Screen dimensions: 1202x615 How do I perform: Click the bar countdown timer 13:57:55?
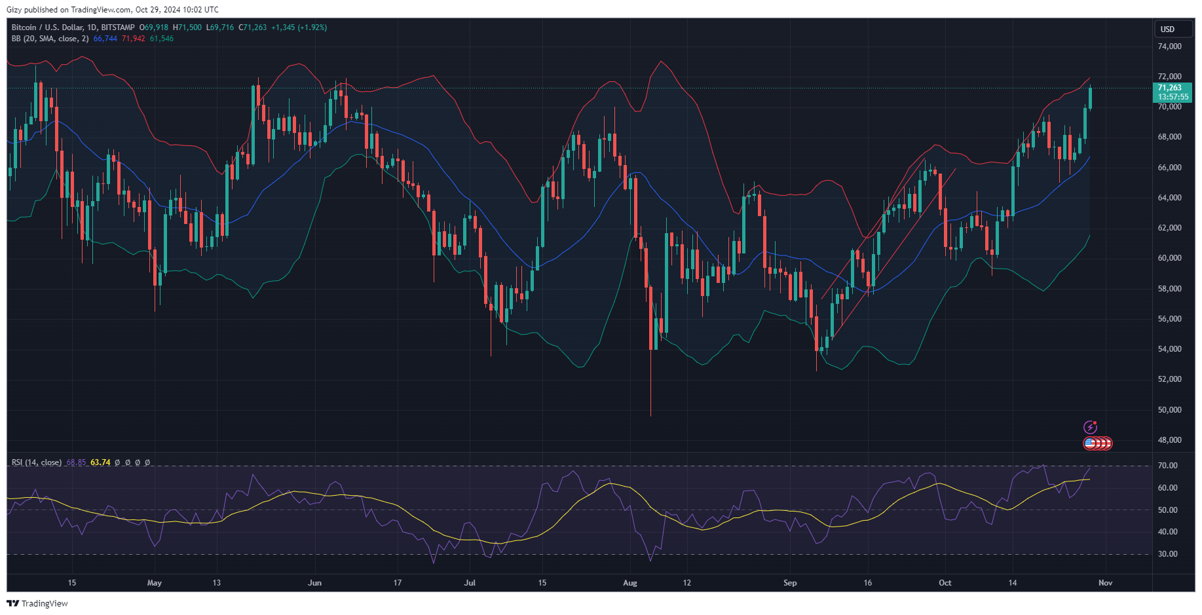coord(1173,97)
